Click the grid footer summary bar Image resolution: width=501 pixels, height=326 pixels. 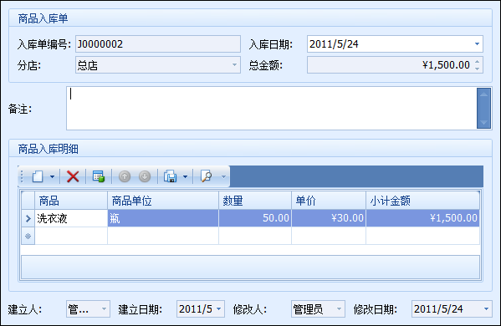251,267
